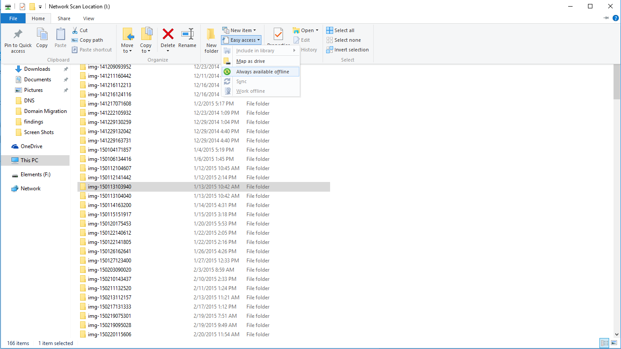Choose Map as drive from the menu
This screenshot has height=349, width=621.
250,61
